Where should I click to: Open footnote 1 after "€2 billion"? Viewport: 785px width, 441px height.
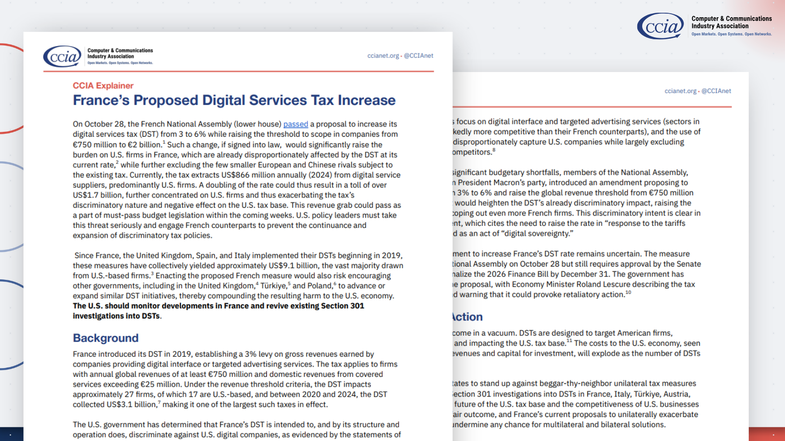tap(164, 143)
